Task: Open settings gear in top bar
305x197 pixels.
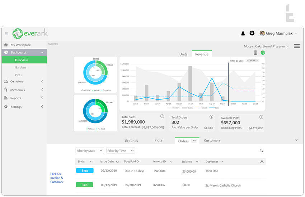Action: pos(252,33)
